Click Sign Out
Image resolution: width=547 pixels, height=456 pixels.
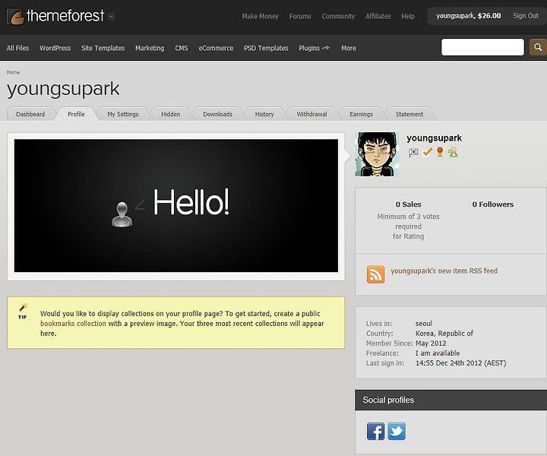pyautogui.click(x=526, y=16)
